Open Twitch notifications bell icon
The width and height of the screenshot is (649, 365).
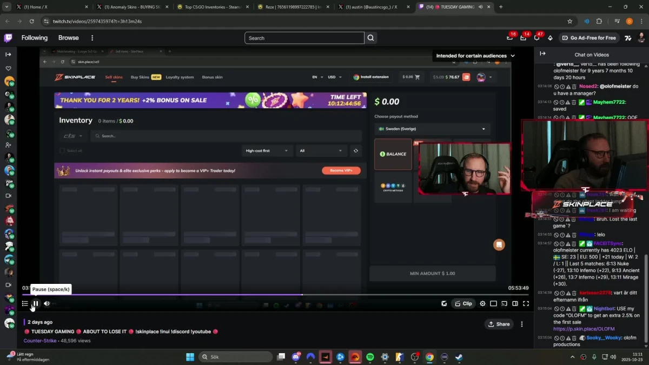point(537,38)
